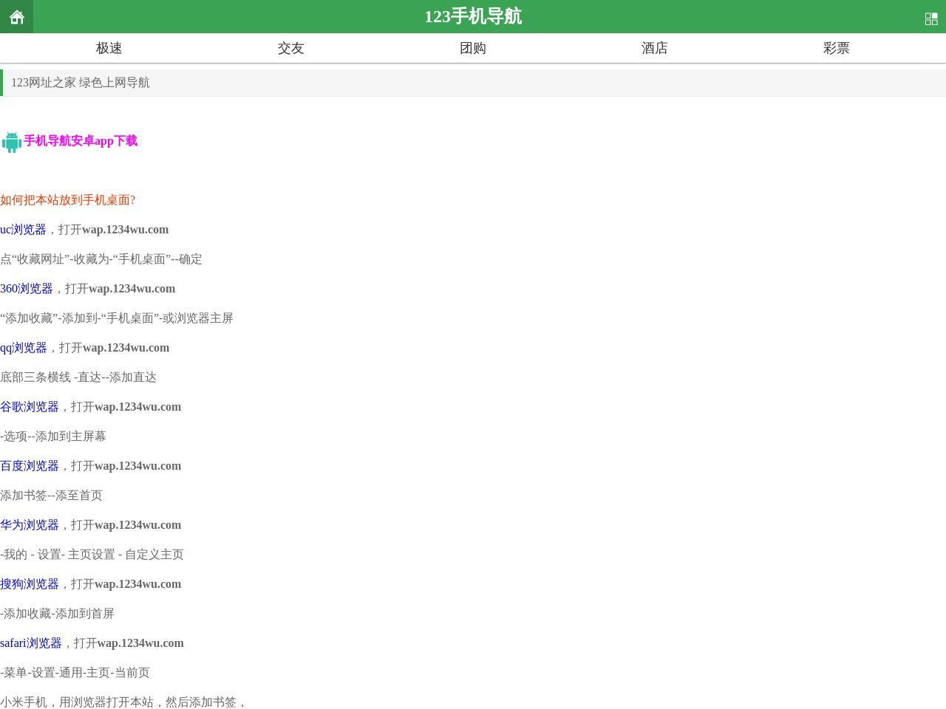Open the 百度浏览器 link
This screenshot has width=946, height=709.
(x=30, y=466)
